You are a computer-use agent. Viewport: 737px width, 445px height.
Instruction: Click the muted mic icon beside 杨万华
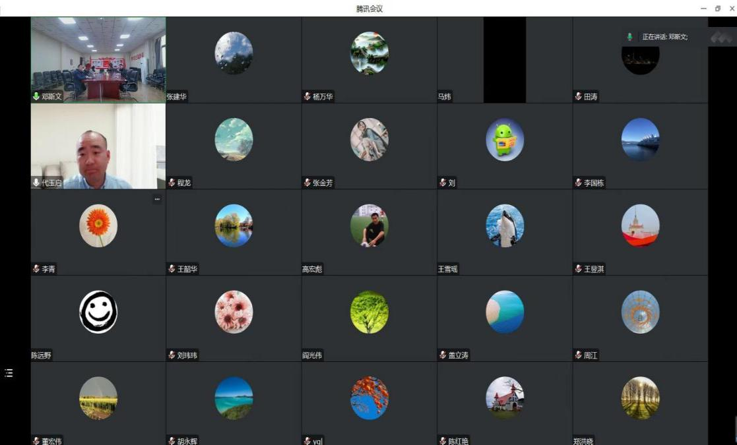point(307,96)
